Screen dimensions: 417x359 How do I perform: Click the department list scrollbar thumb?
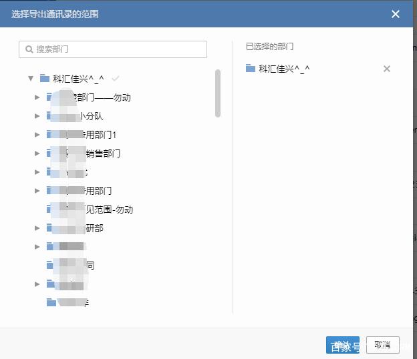coord(218,93)
